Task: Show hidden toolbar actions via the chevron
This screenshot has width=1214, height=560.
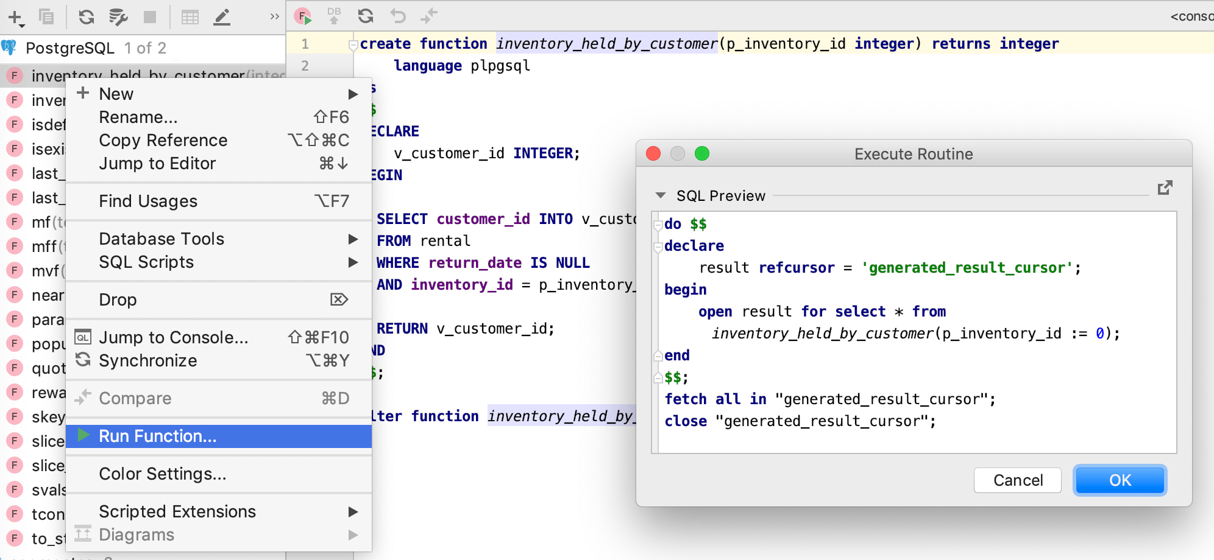Action: click(x=273, y=16)
